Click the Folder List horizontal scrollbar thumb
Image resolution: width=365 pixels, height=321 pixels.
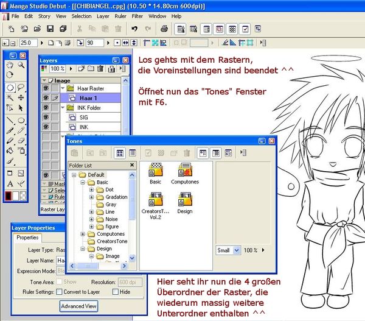pyautogui.click(x=88, y=266)
